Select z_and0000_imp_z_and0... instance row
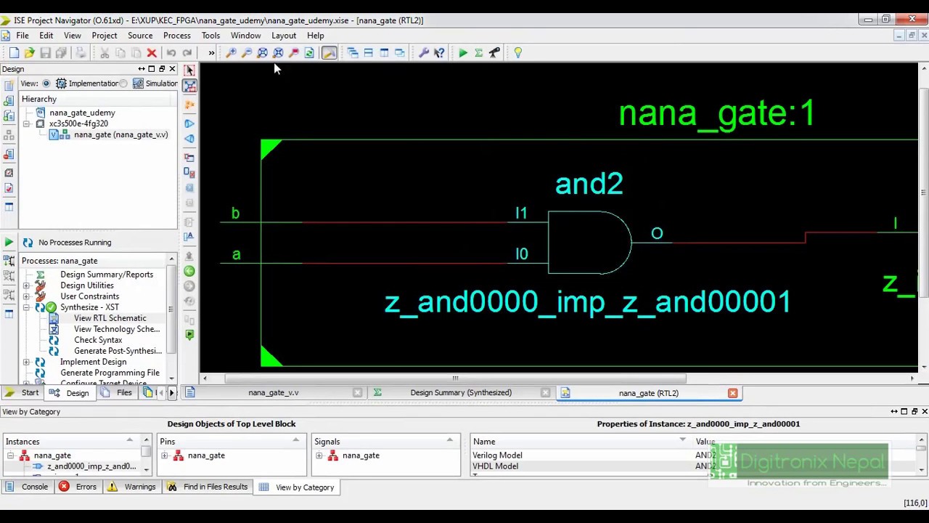Image resolution: width=929 pixels, height=523 pixels. pyautogui.click(x=91, y=466)
